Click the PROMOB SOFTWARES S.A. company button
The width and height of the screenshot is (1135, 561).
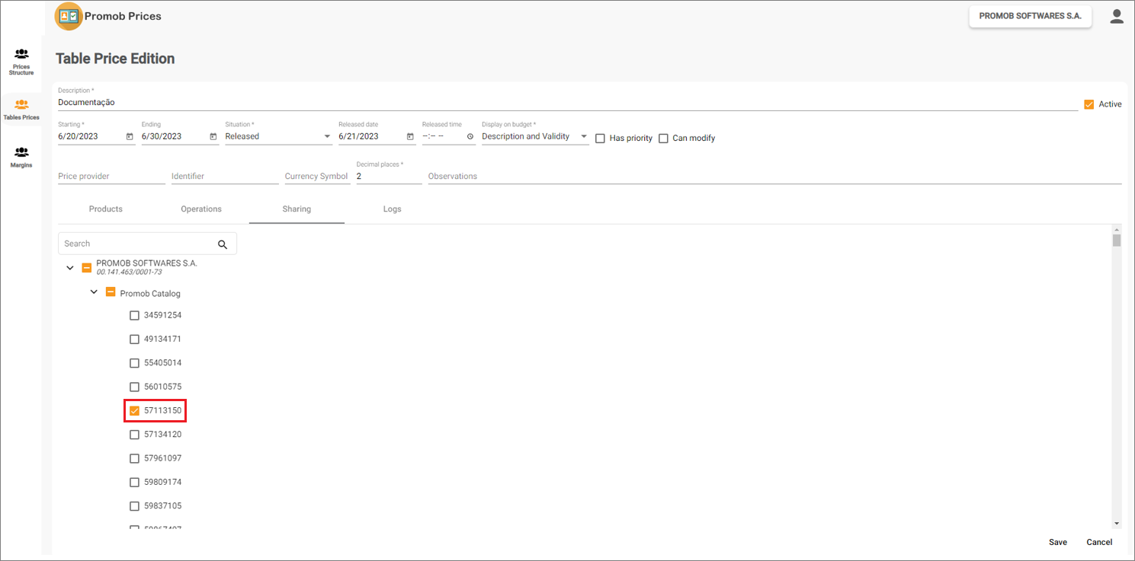click(1031, 16)
